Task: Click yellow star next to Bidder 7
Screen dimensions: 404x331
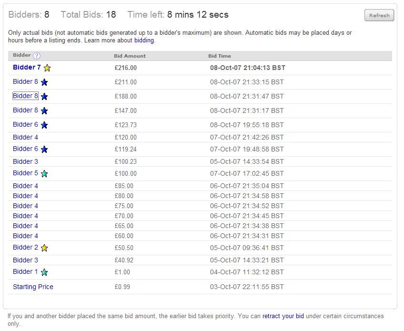Action: click(x=47, y=68)
